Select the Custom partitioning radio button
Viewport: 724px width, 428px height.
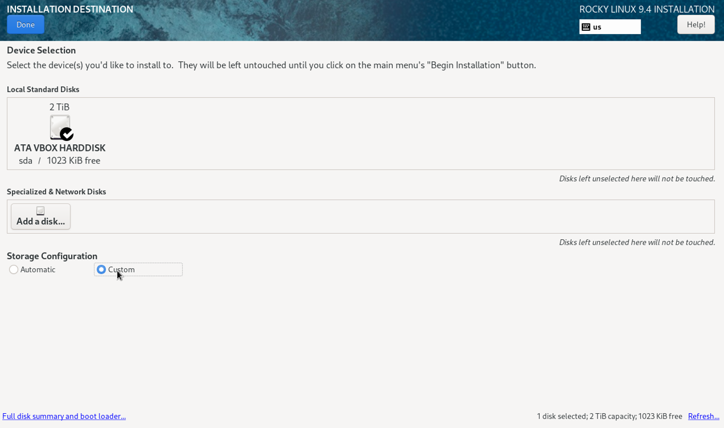[x=101, y=269]
